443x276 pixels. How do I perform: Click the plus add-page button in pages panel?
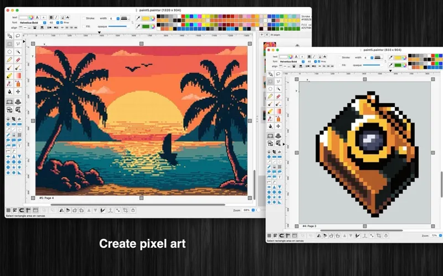[261, 35]
